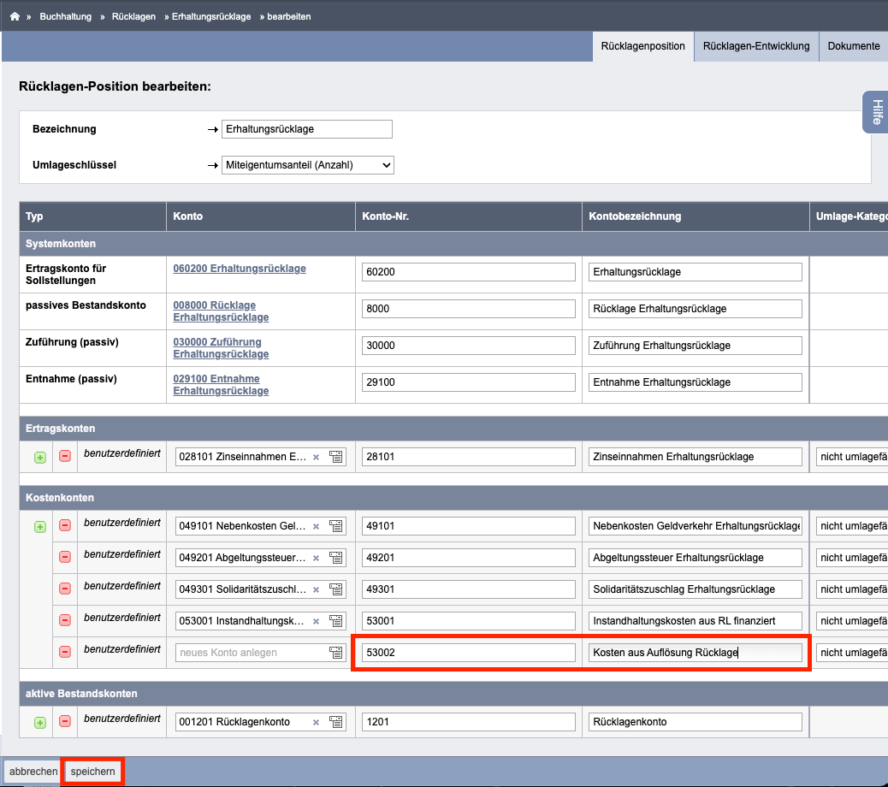Clear the 049101 Nebenkosten account selection
Screen dimensions: 888x787
[x=316, y=526]
